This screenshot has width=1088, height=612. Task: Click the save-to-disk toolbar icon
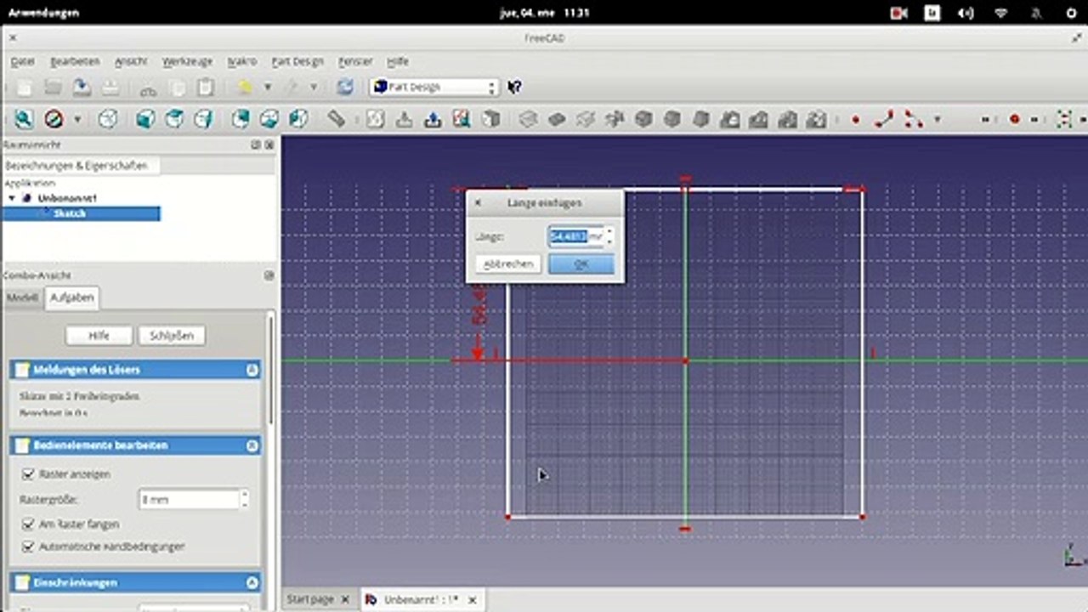[x=82, y=87]
